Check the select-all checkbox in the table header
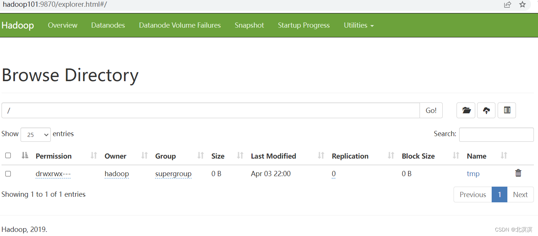 point(8,156)
